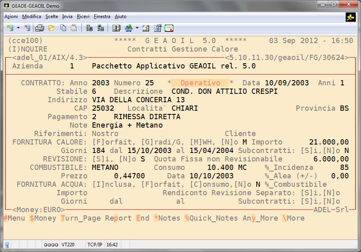The image size is (361, 252).
Task: Click the open folder toolbar icon
Action: [x=52, y=28]
